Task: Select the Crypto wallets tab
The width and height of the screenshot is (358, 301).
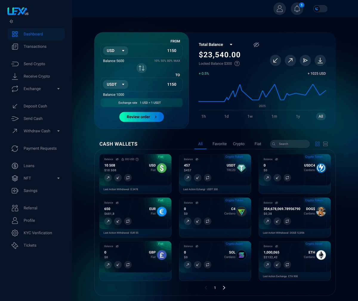Action: pos(239,144)
